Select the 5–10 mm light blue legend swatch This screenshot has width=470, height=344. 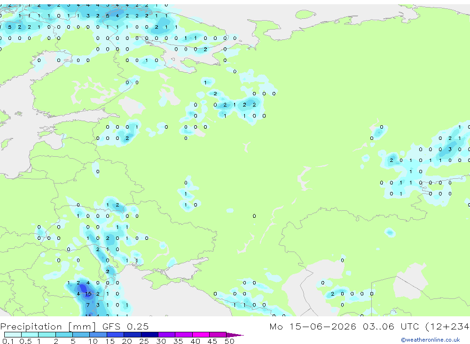click(81, 335)
